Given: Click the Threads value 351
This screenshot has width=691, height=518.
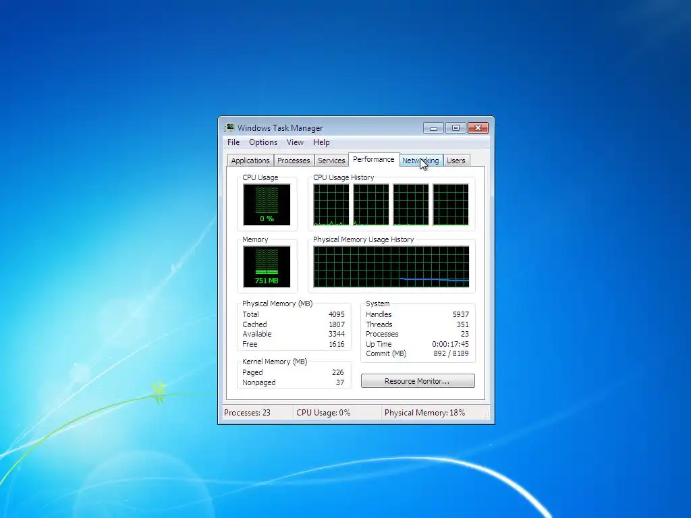Looking at the screenshot, I should 463,324.
